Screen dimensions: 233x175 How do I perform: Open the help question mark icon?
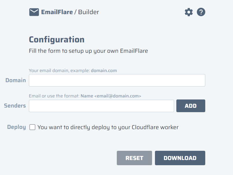point(201,12)
